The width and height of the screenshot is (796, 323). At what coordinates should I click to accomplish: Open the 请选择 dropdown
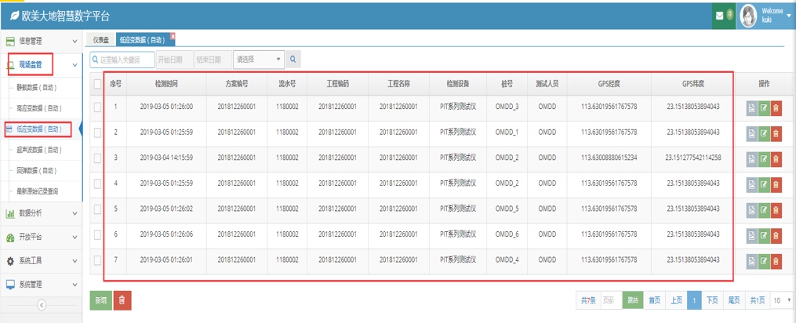[x=258, y=60]
